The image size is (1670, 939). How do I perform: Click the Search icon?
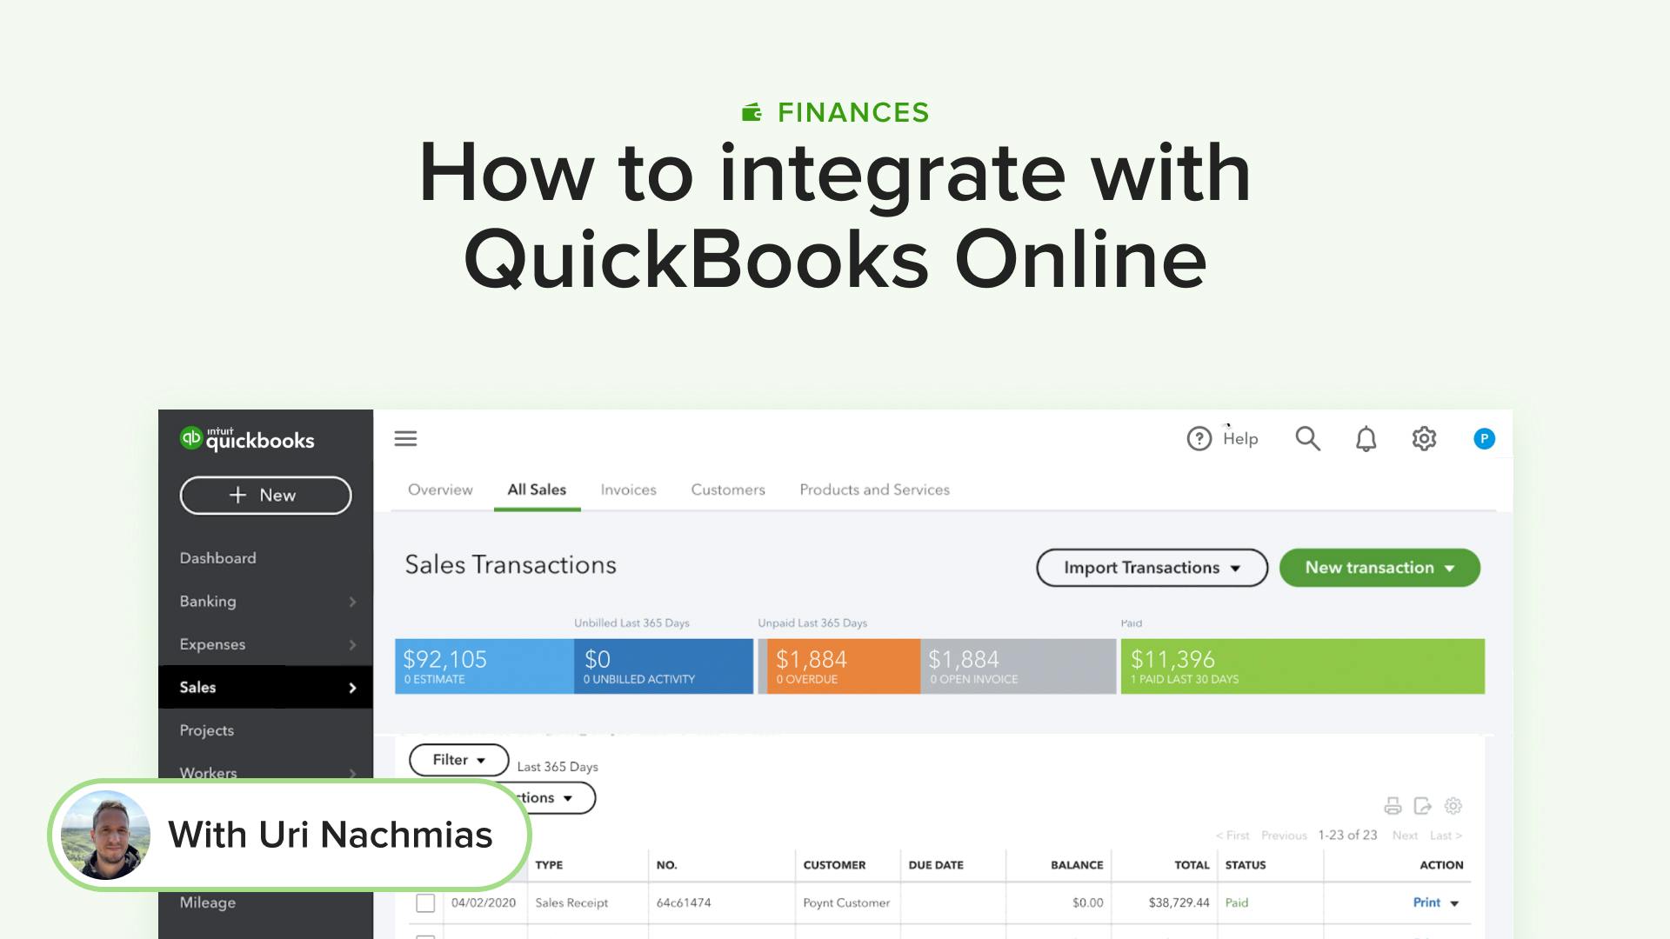[1307, 438]
